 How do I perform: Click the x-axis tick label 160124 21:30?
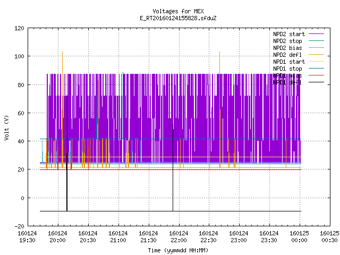coord(148,237)
